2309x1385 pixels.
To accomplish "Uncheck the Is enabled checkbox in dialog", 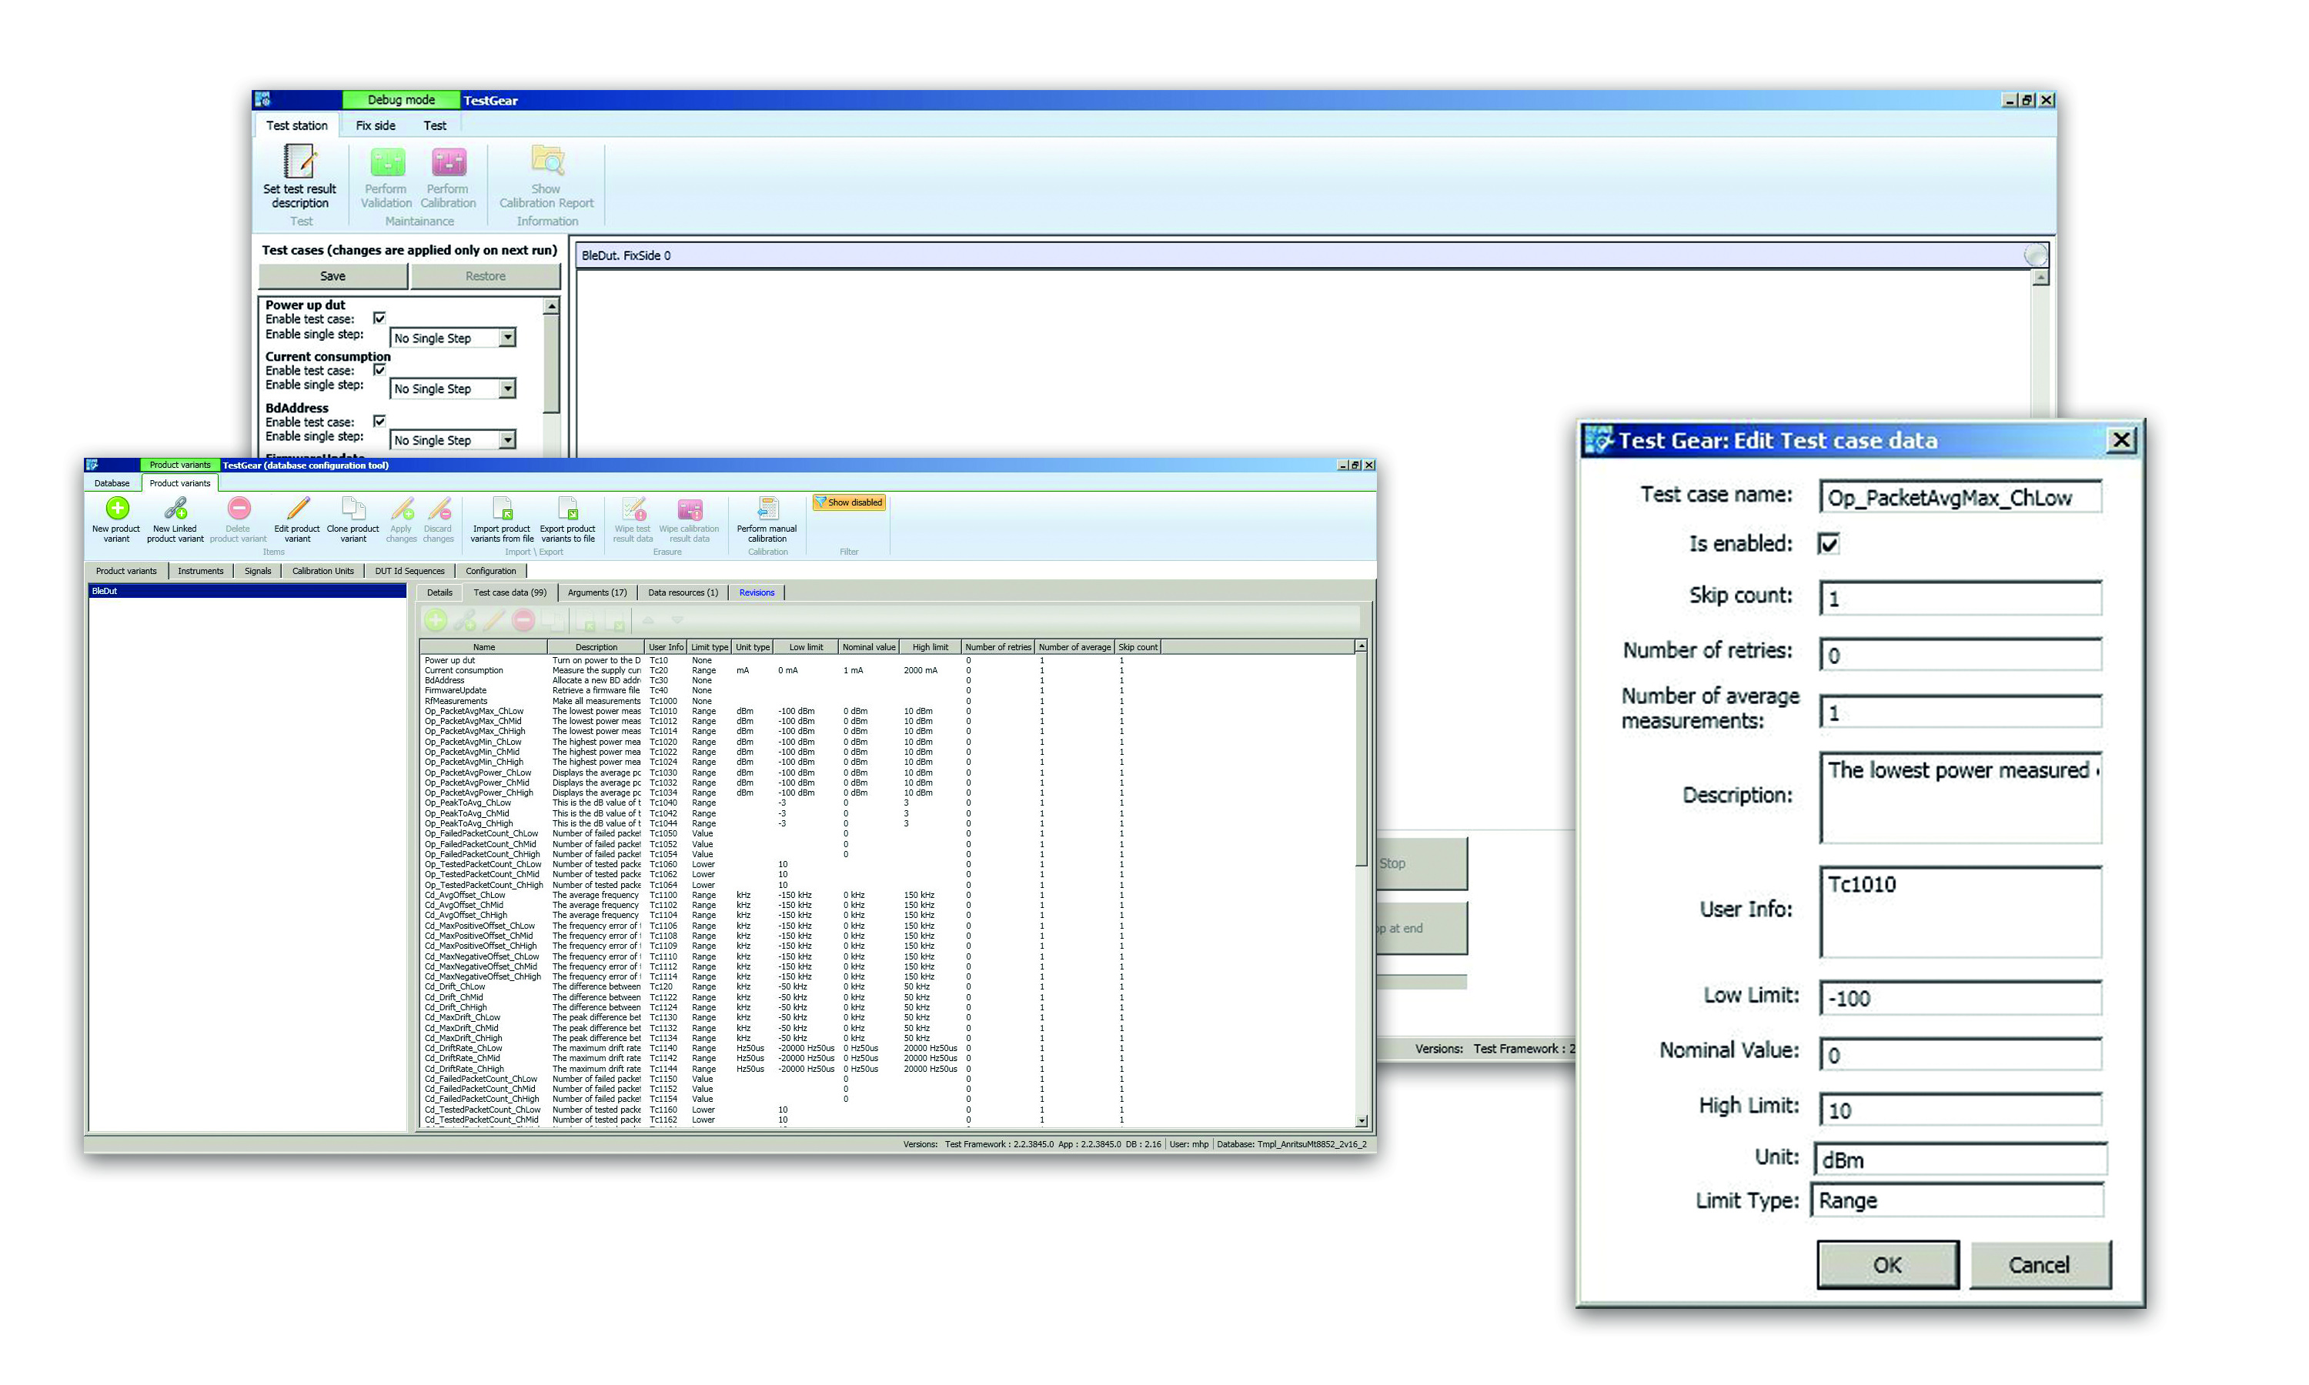I will point(1827,544).
